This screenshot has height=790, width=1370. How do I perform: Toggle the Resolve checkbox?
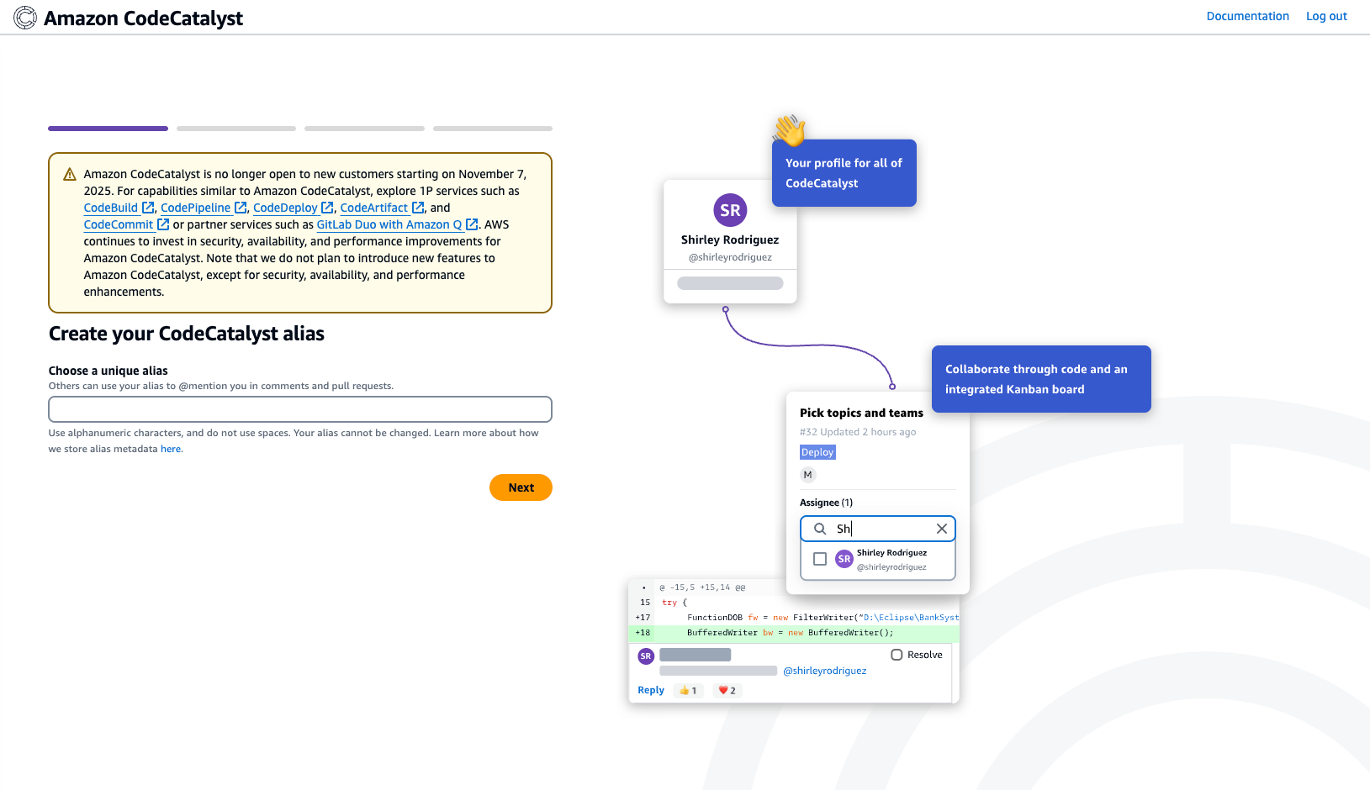[897, 655]
